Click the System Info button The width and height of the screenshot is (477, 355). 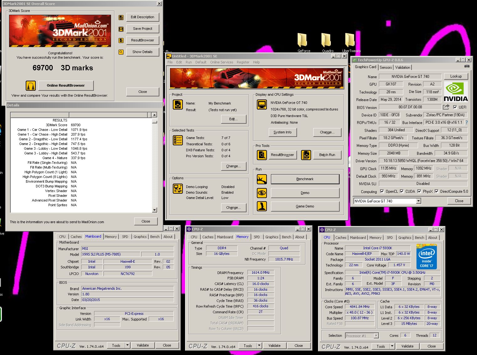pos(282,132)
